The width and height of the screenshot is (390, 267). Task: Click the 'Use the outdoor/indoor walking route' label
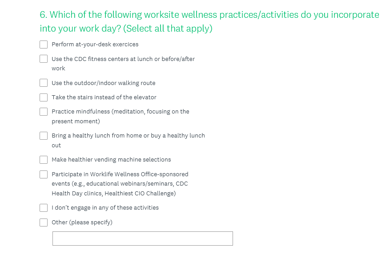pos(103,83)
